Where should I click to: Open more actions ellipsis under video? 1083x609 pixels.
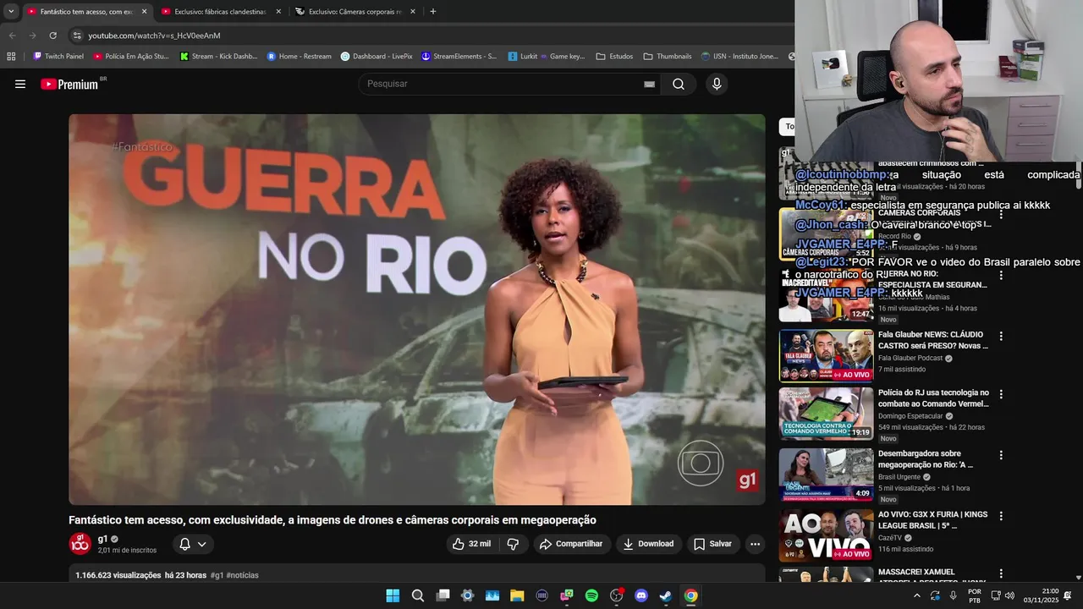coord(755,544)
